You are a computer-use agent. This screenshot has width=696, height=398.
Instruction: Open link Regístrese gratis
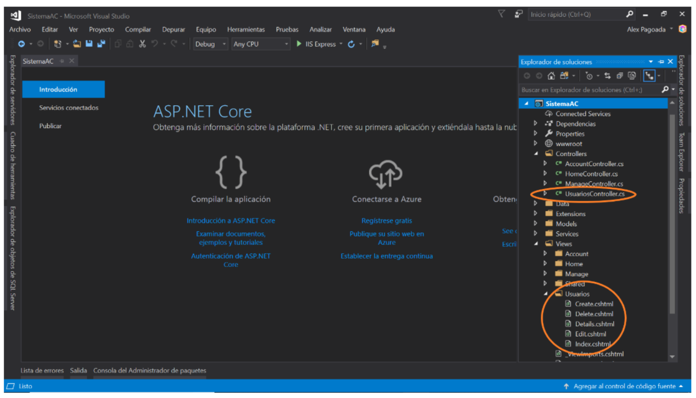tap(387, 221)
